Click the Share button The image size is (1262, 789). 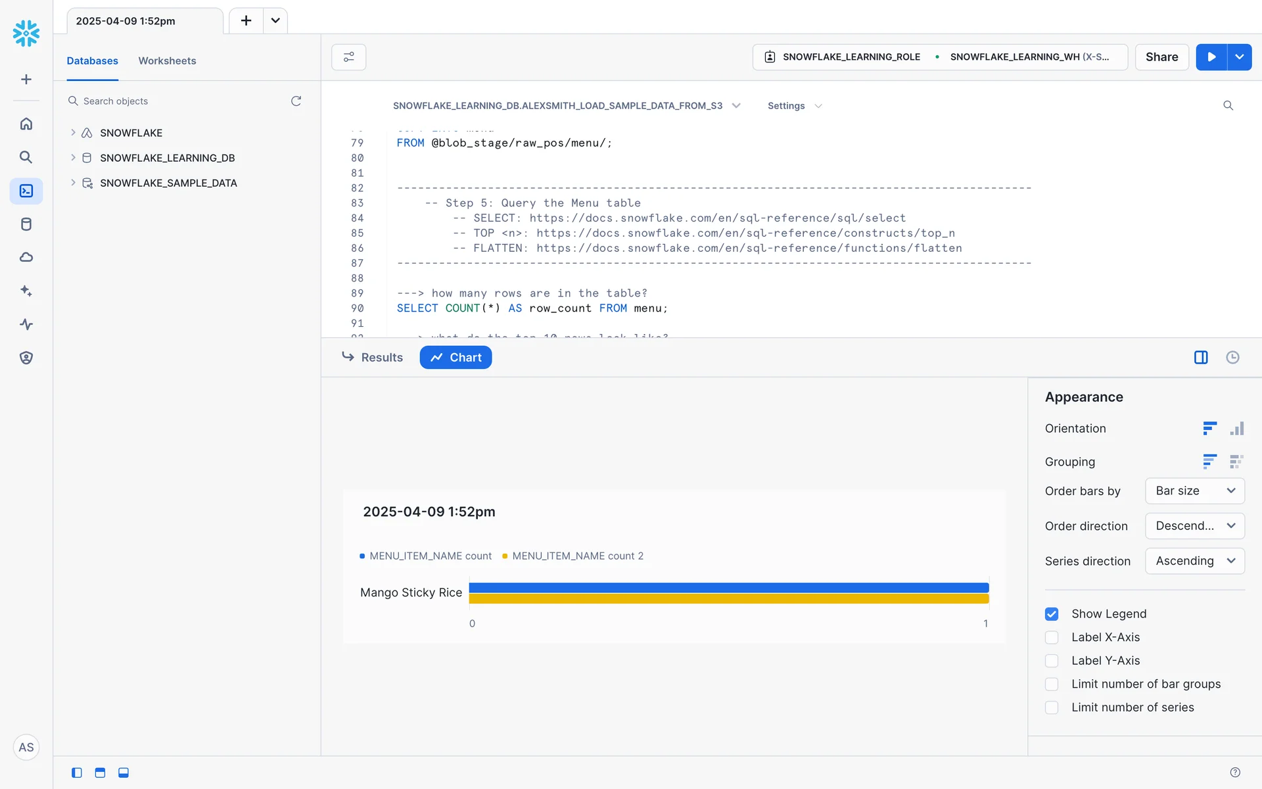1161,57
